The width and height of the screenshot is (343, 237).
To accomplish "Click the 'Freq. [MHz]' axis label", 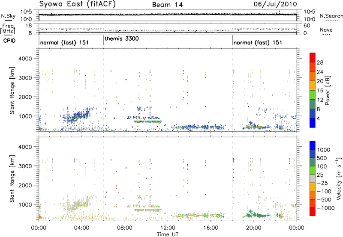I will (8, 29).
